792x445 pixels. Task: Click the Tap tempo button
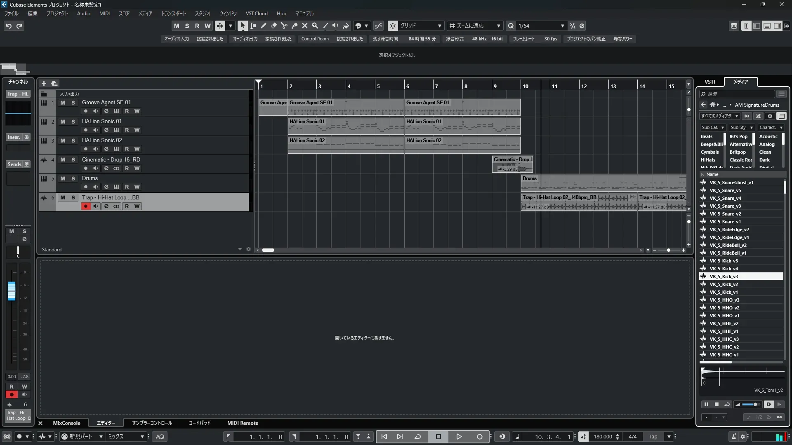[x=653, y=437]
